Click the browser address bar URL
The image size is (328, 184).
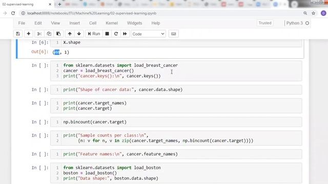click(x=92, y=13)
